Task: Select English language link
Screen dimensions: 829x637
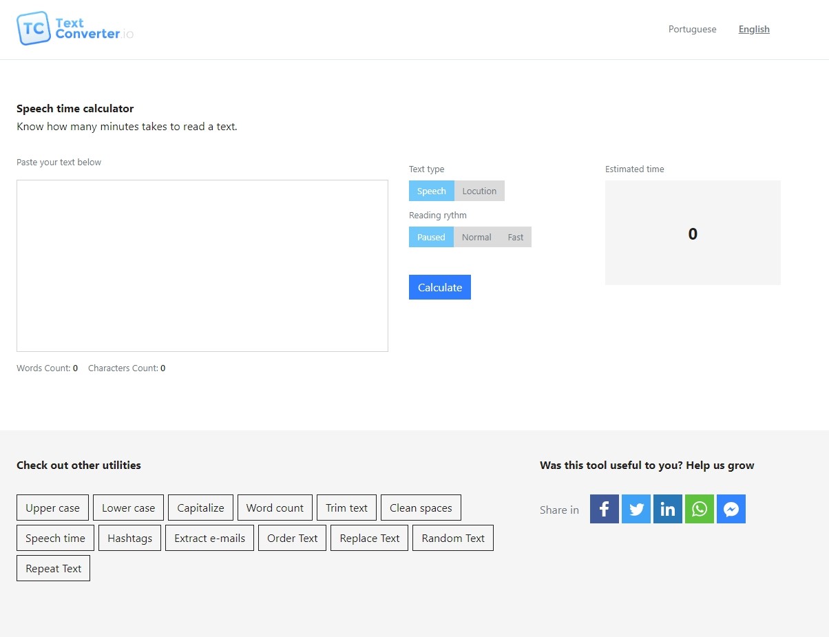Action: point(754,29)
